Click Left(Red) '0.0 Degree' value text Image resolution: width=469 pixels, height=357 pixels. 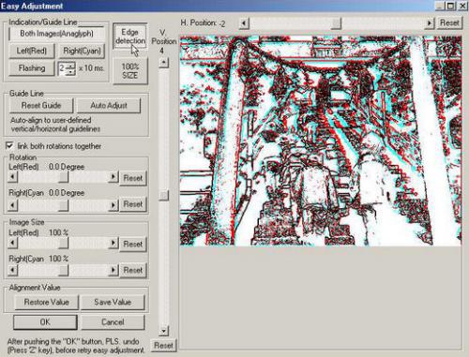point(67,167)
